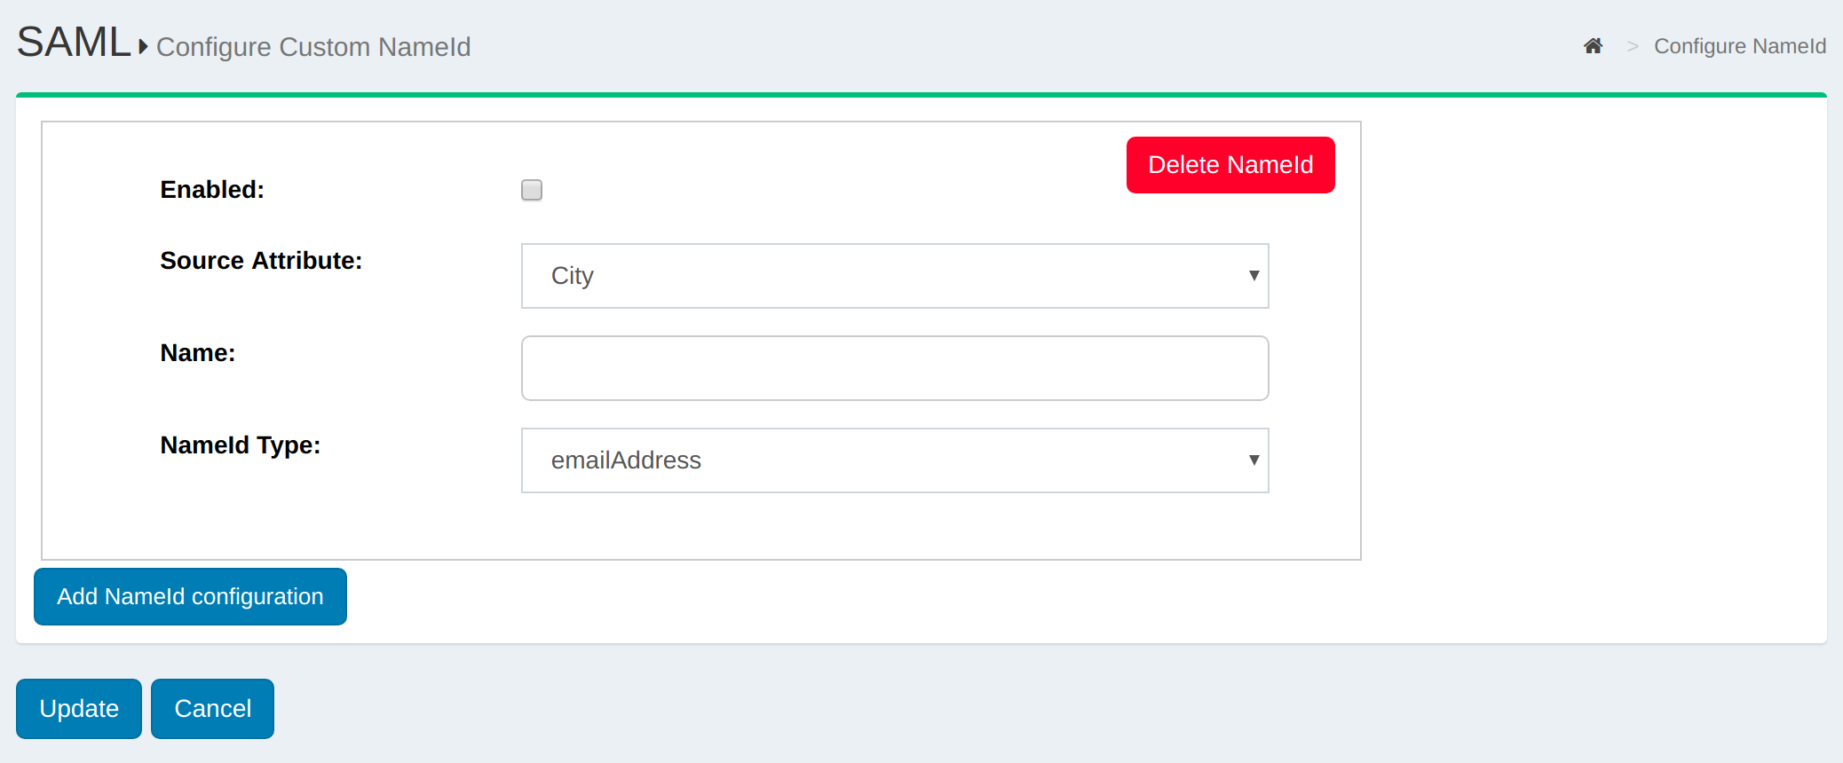Discard changes with the Cancel button
This screenshot has height=763, width=1843.
pos(212,708)
